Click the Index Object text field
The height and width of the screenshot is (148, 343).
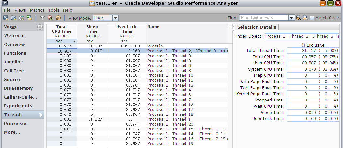coord(302,36)
